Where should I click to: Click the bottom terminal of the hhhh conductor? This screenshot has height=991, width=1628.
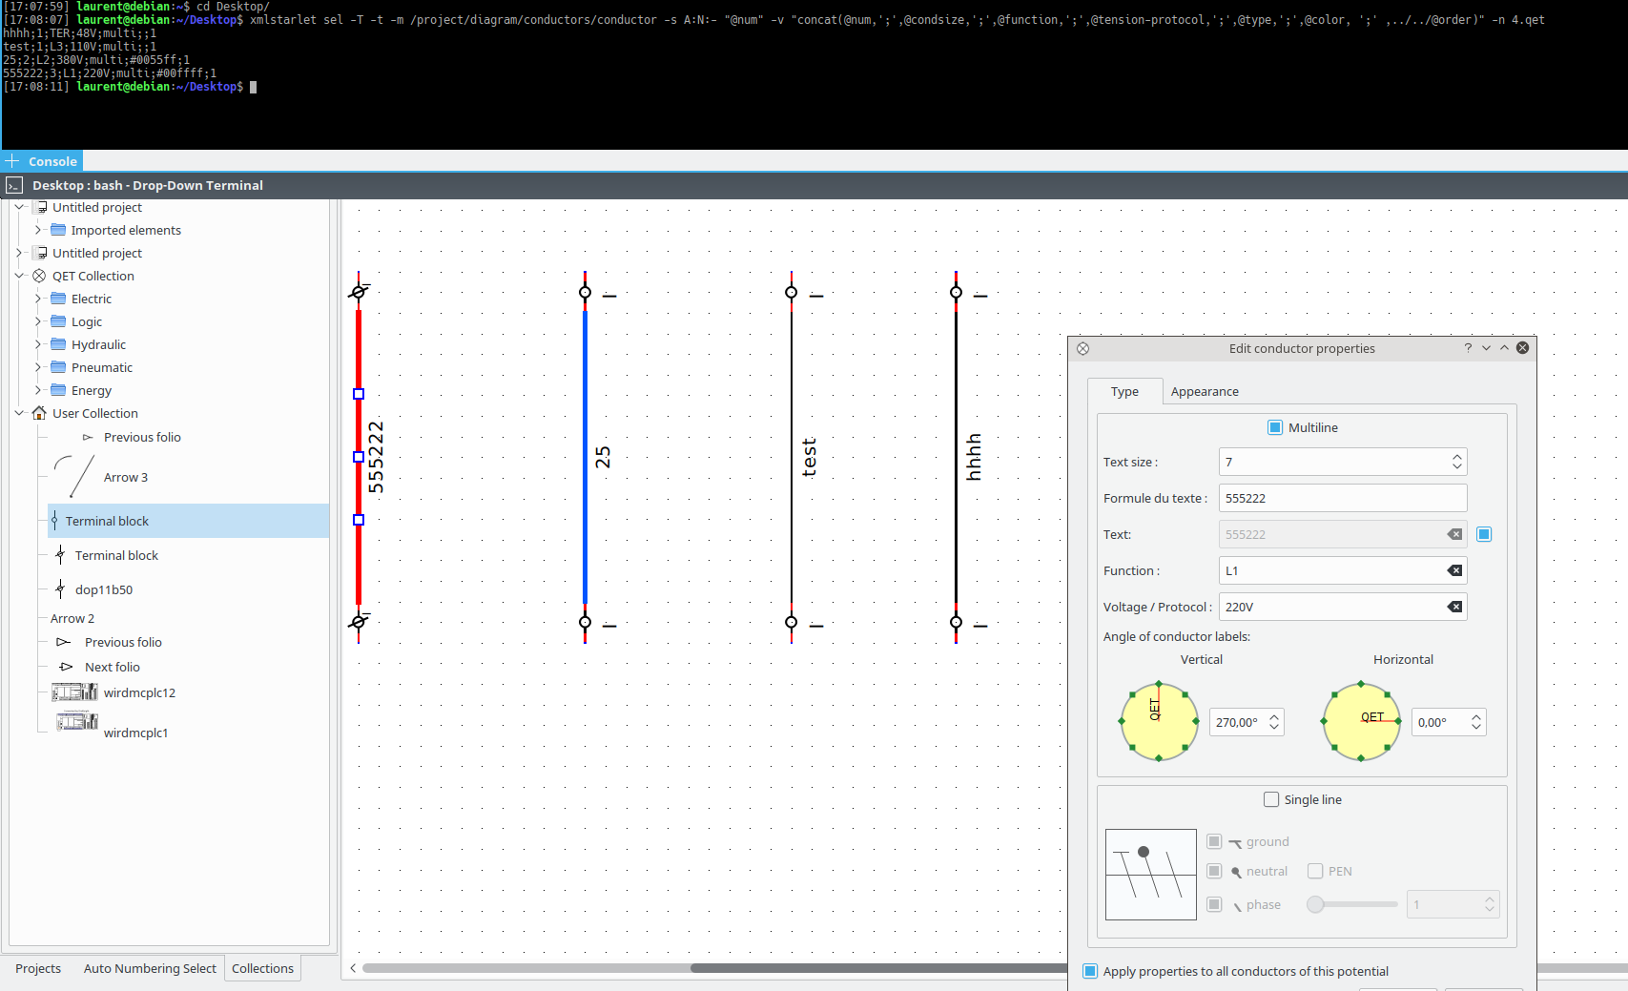[x=957, y=622]
